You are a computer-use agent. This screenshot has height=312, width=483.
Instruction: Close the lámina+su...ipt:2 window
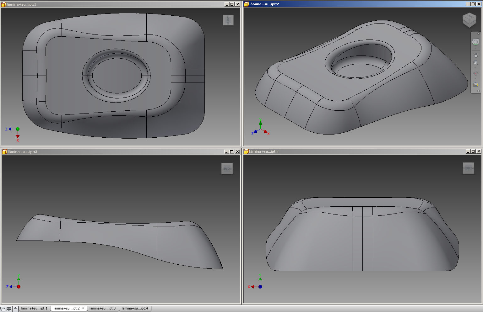pos(479,4)
